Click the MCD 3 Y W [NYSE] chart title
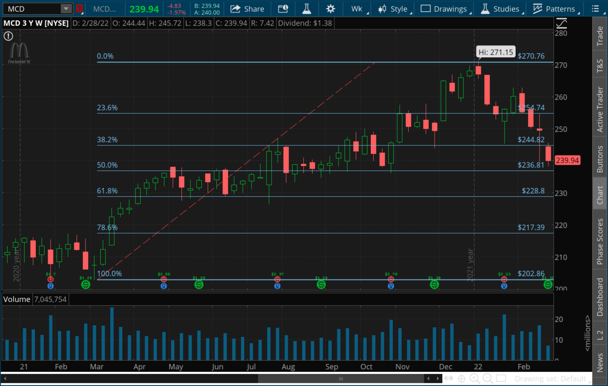The height and width of the screenshot is (386, 608). [x=35, y=23]
